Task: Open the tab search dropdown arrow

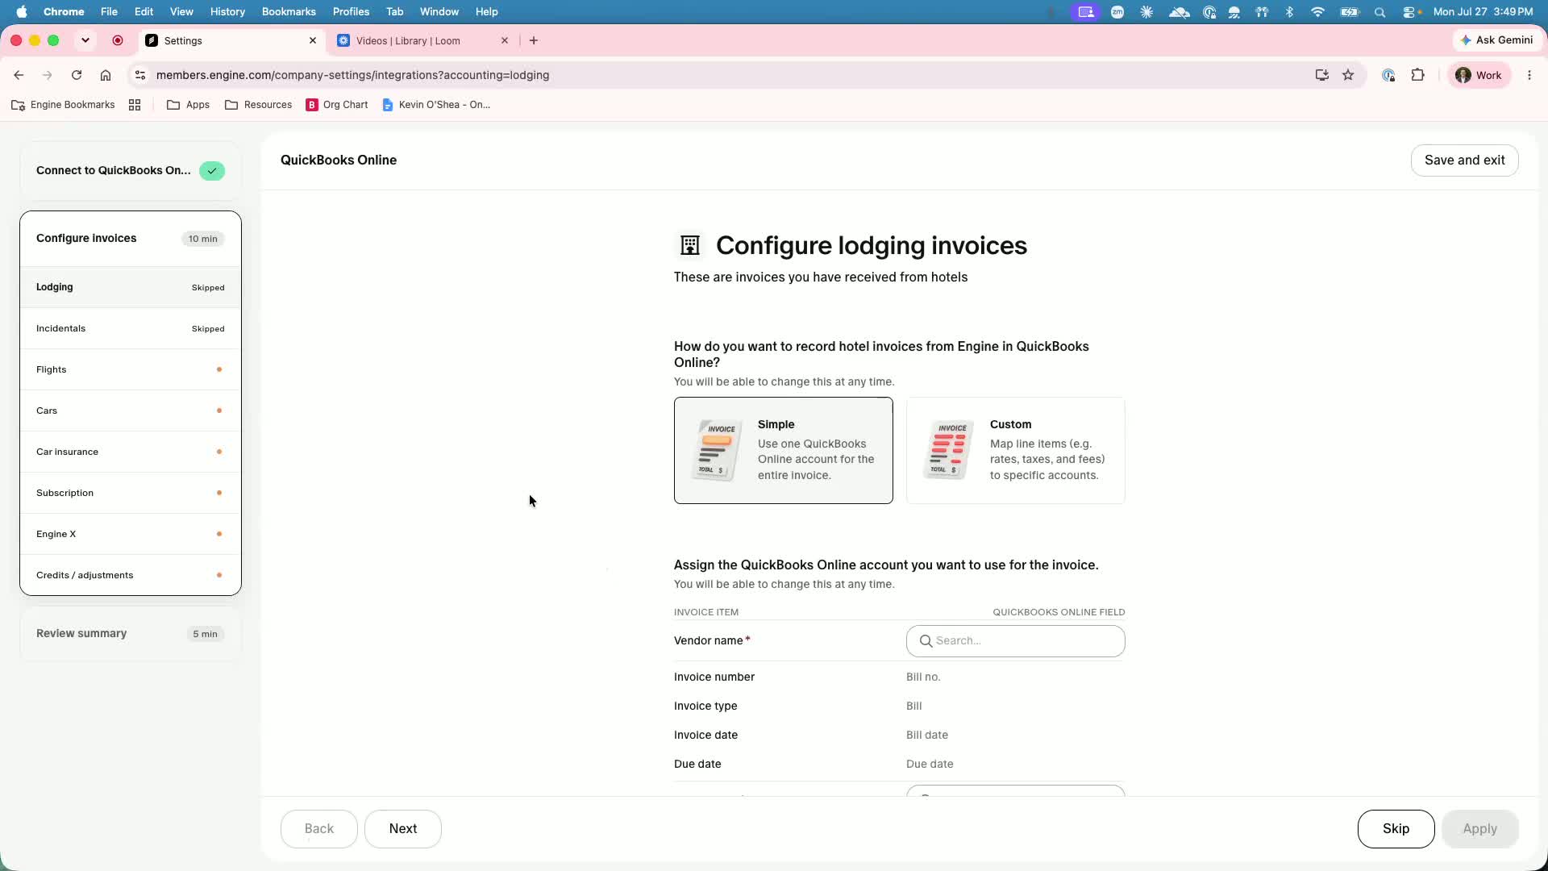Action: coord(85,40)
